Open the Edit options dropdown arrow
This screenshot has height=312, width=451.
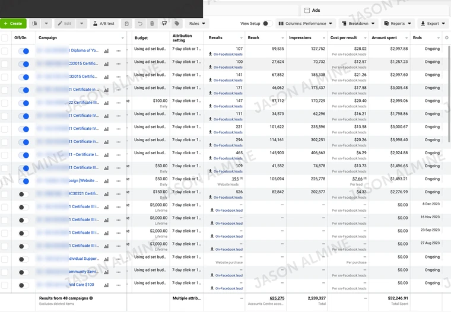pos(82,24)
